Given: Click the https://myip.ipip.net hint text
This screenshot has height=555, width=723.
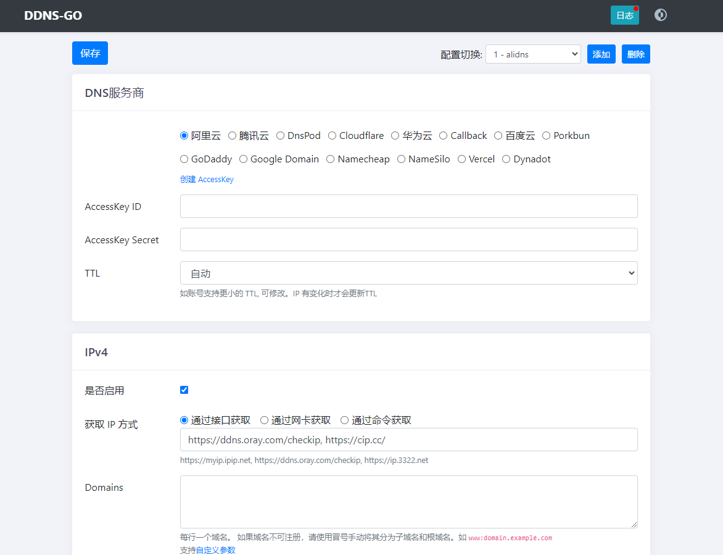Looking at the screenshot, I should [215, 460].
